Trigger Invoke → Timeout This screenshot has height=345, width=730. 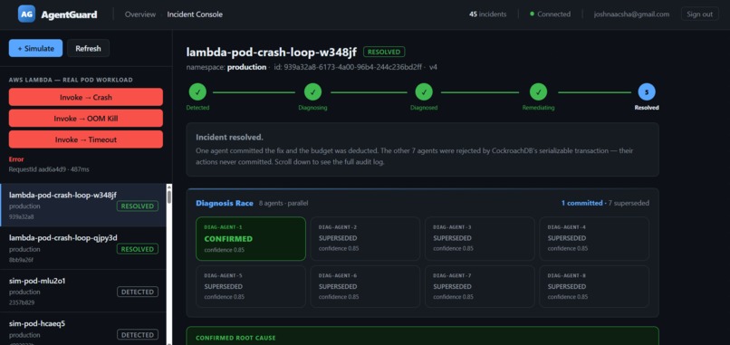click(86, 139)
